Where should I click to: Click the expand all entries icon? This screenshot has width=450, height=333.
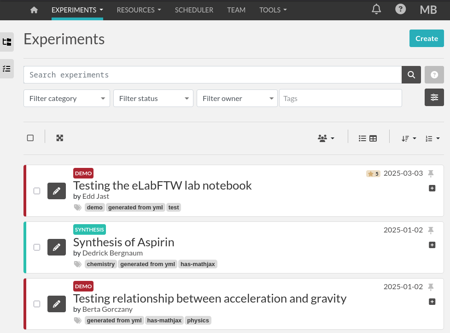(59, 138)
